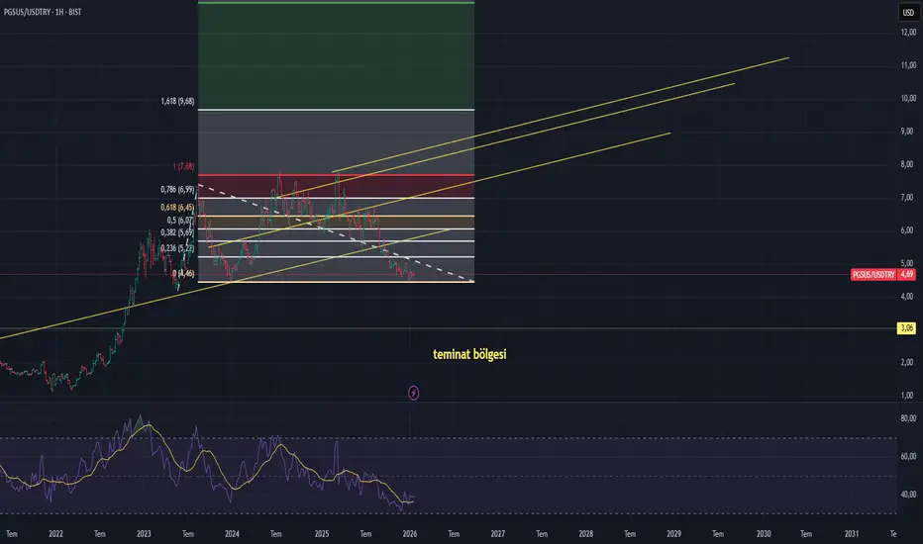Click the 2024 year label on time axis
The width and height of the screenshot is (923, 544).
pos(232,534)
